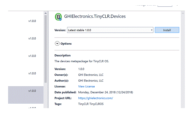Click the Author(s) value GHI Electronics, LLC
This screenshot has height=114, width=191.
coord(91,81)
